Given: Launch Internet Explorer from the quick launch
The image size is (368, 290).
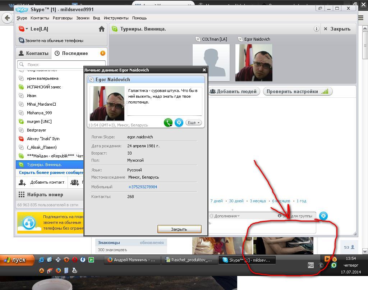Looking at the screenshot, I should (x=41, y=260).
